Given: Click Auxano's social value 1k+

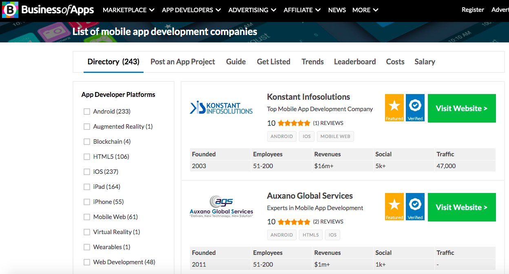Looking at the screenshot, I should [x=381, y=265].
